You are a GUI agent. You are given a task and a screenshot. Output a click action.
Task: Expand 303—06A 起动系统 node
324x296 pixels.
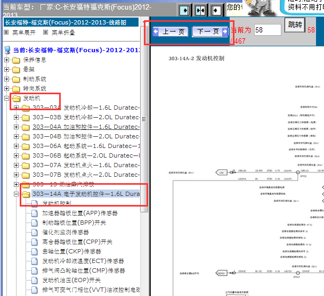(16, 146)
